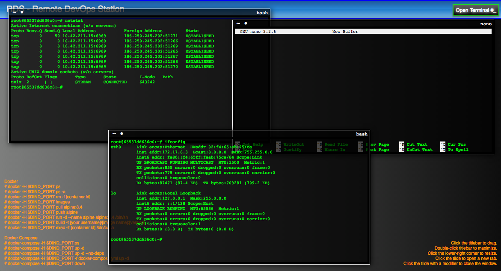This screenshot has height=271, width=501.
Task: Click the 'Next Page' label in nano
Action: pos(377,150)
